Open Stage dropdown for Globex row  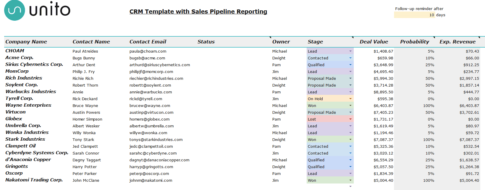(x=350, y=119)
